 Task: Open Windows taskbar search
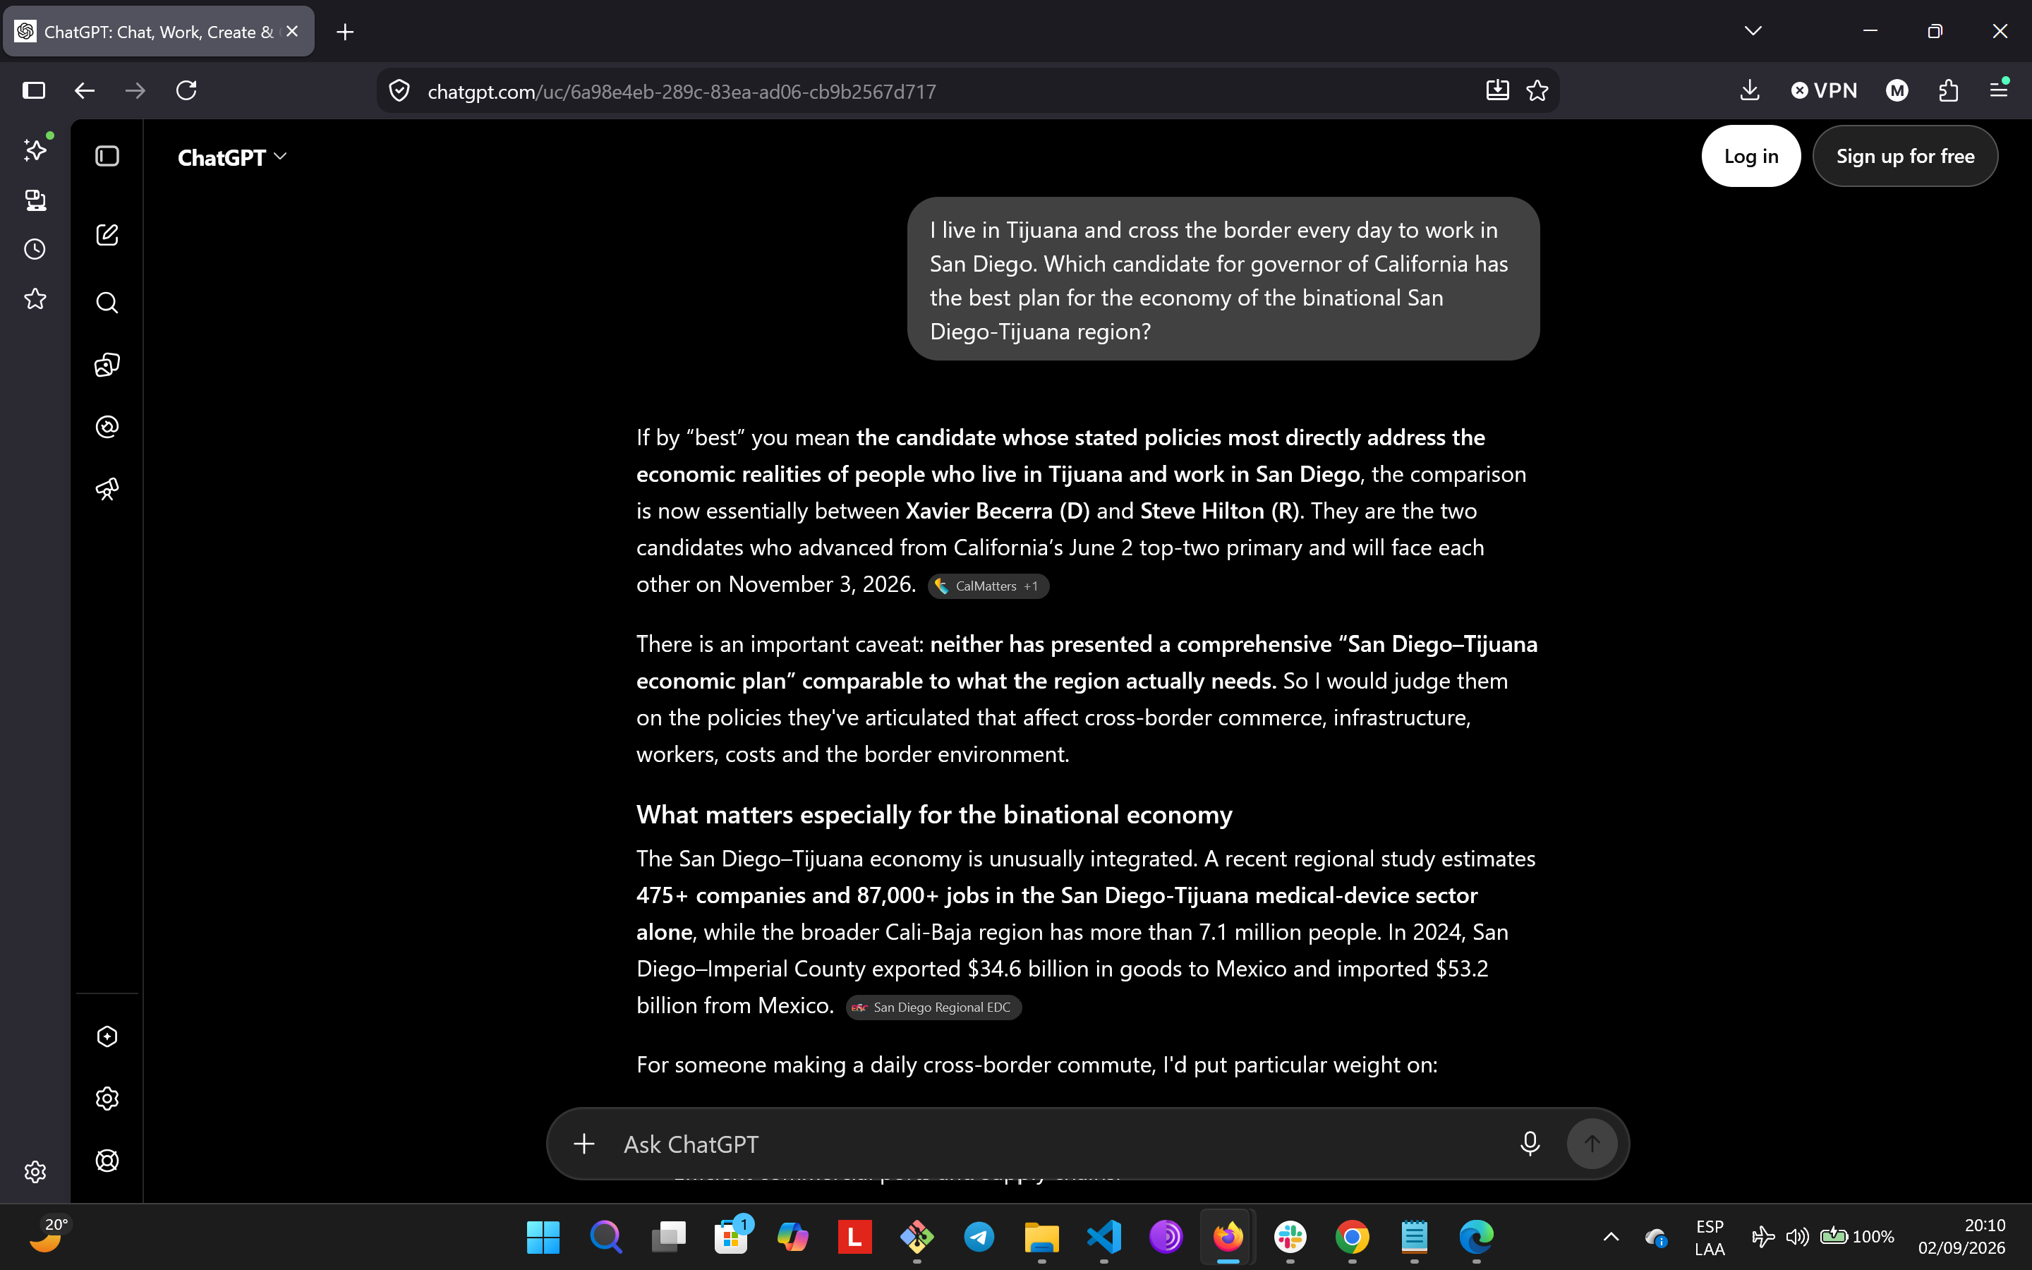(x=605, y=1238)
